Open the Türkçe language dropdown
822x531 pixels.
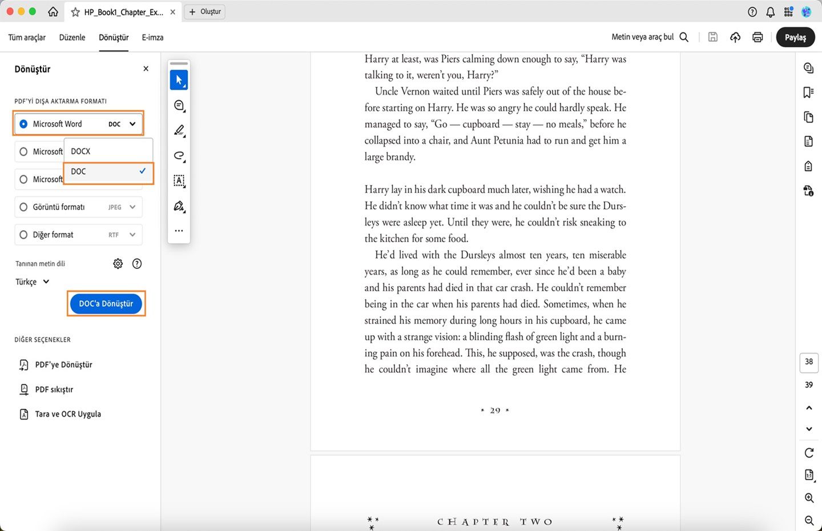click(32, 281)
